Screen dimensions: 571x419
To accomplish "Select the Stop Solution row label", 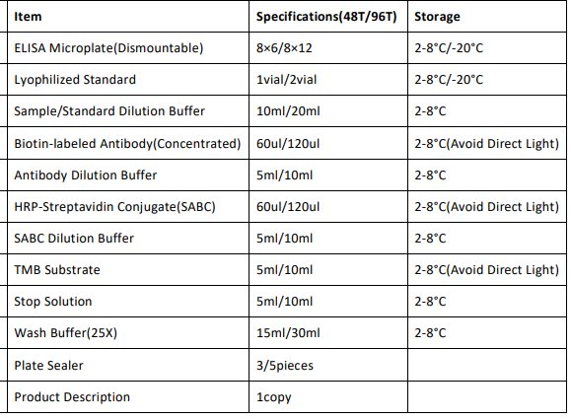I will [x=53, y=302].
